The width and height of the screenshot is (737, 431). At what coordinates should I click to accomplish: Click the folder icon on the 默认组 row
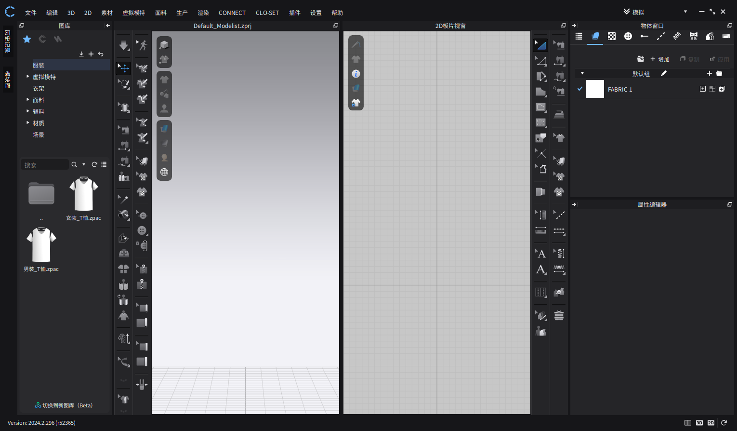tap(719, 73)
